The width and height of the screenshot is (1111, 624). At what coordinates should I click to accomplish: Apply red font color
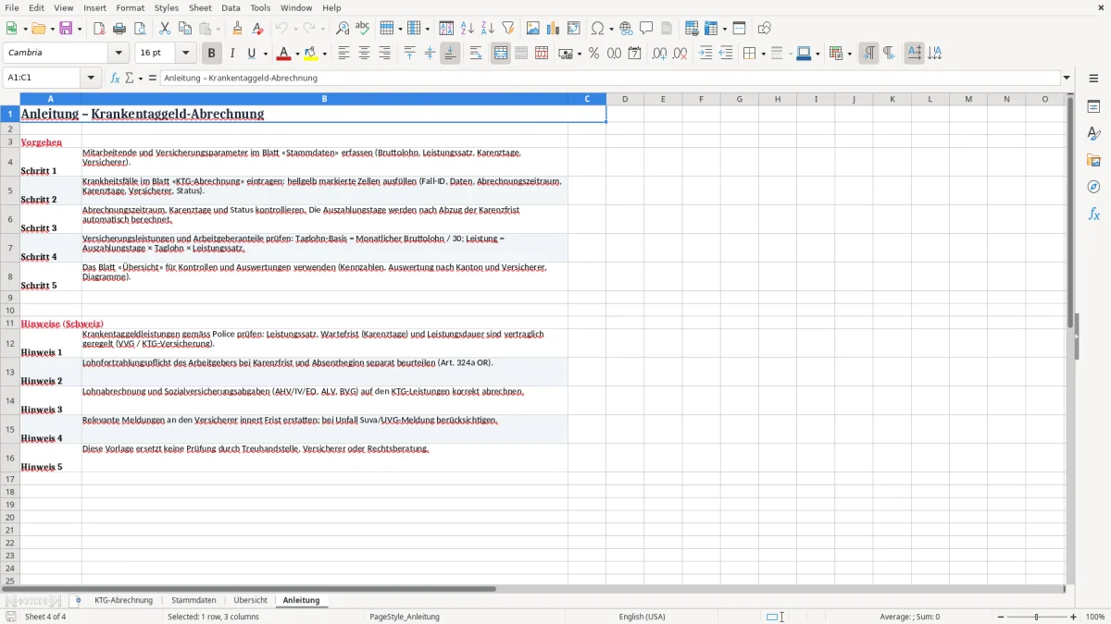(x=285, y=54)
